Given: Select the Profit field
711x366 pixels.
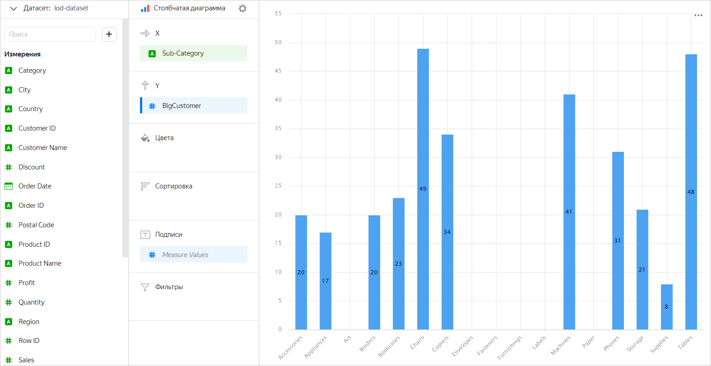Looking at the screenshot, I should [x=27, y=283].
